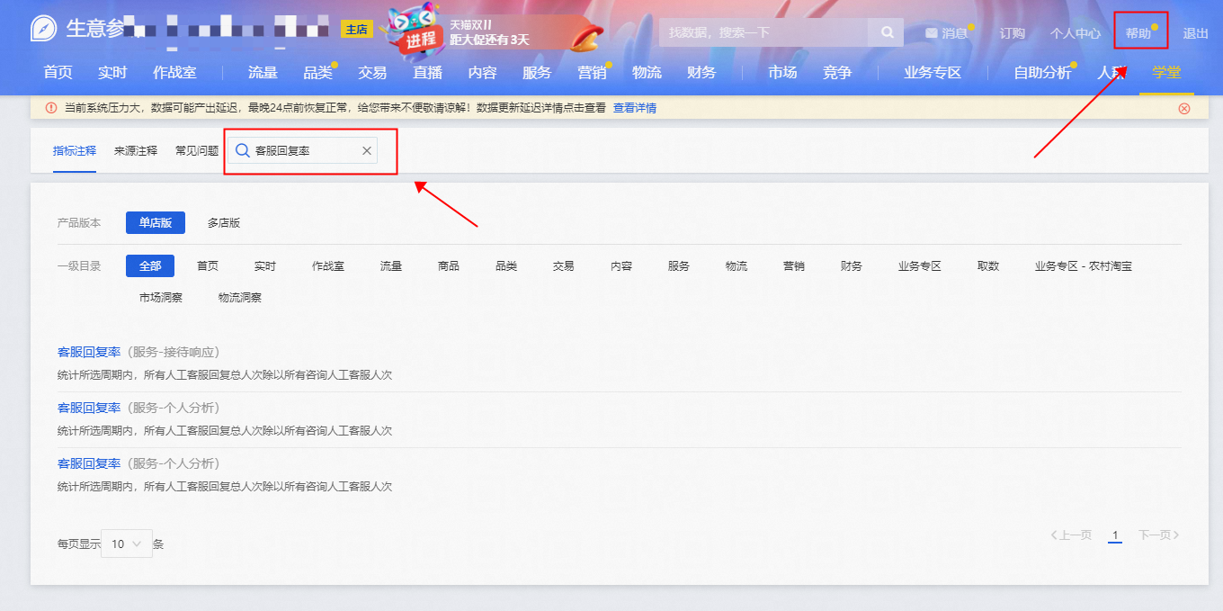1223x611 pixels.
Task: Open the 每页显示 10 dropdown
Action: click(127, 544)
